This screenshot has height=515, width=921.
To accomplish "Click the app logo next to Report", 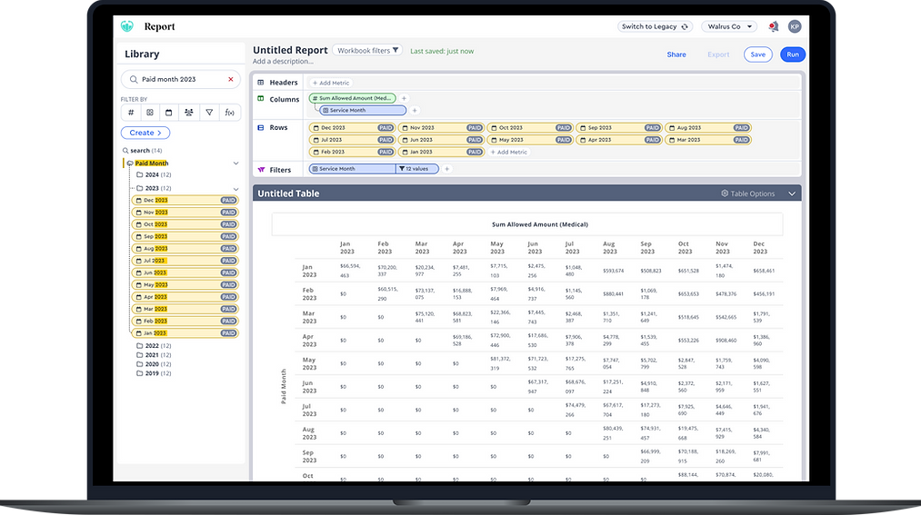I will click(127, 26).
